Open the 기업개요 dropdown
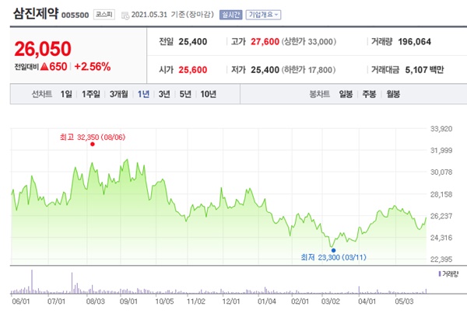Viewport: 467px width, 317px height. coord(263,15)
